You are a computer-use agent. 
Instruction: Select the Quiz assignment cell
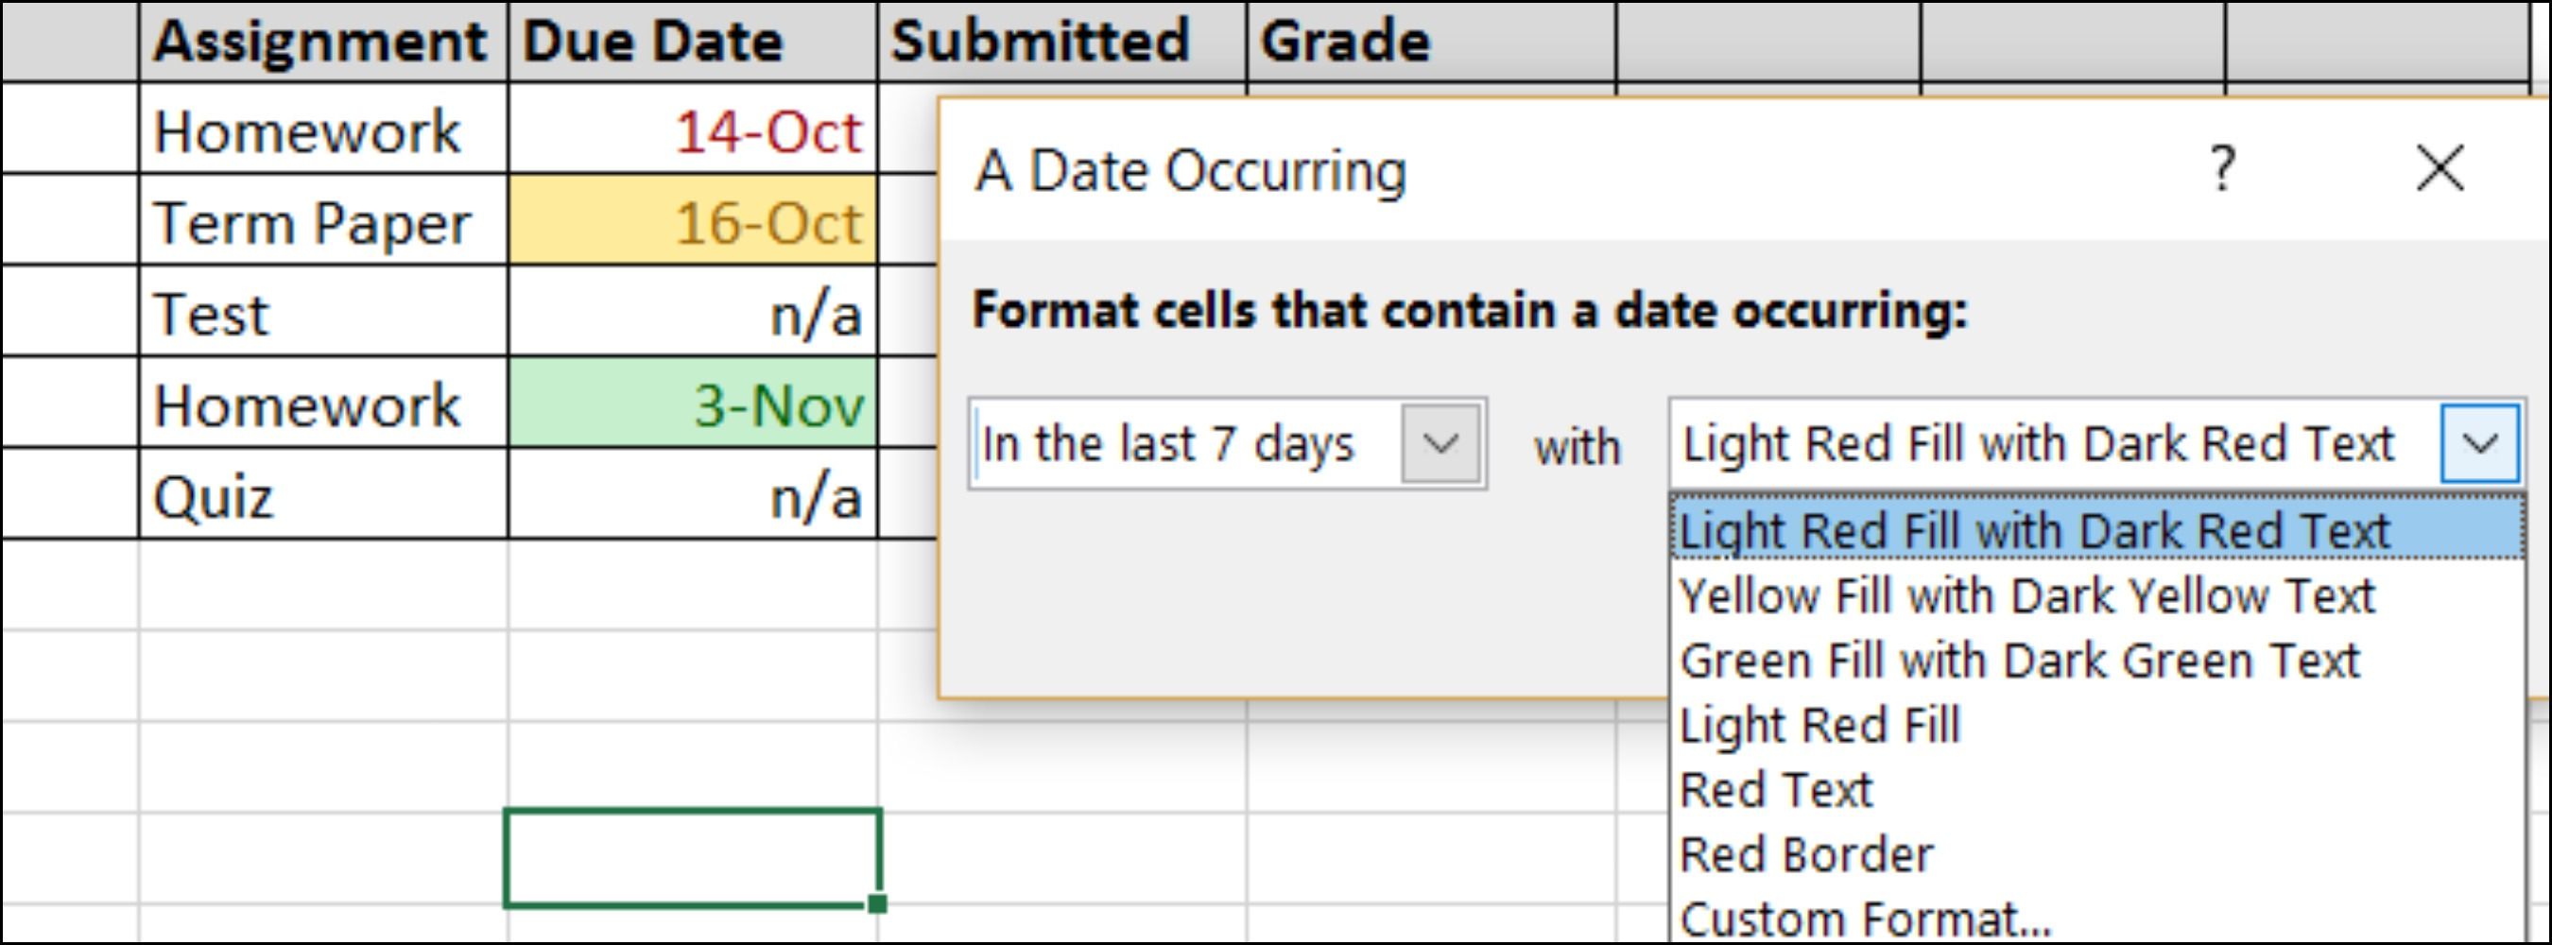tap(323, 496)
